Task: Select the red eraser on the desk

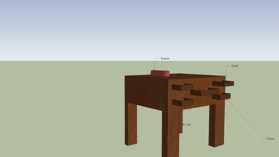Action: pos(160,74)
